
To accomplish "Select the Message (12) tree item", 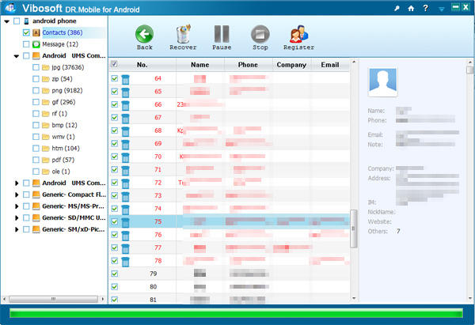I will (x=60, y=44).
